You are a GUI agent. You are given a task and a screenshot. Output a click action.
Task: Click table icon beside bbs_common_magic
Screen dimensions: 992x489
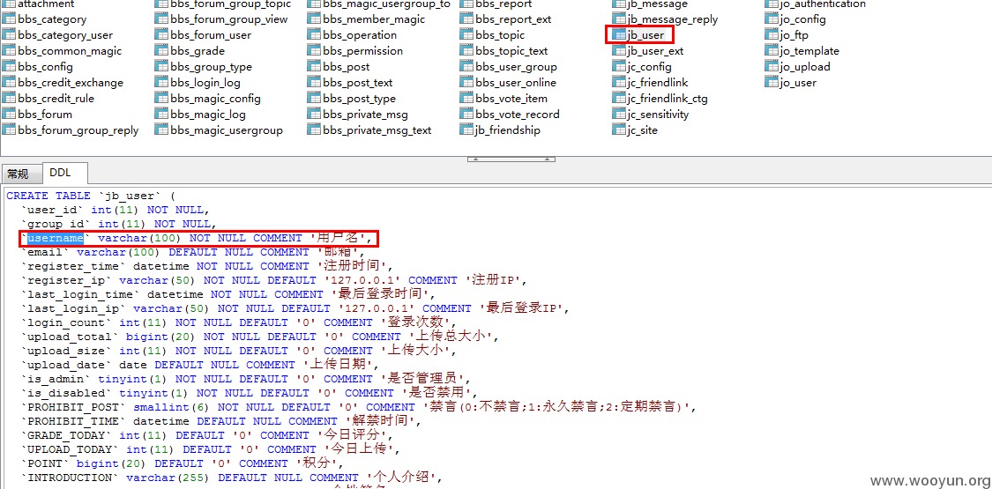(x=9, y=51)
